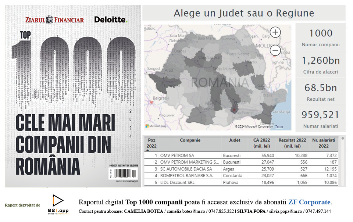Click the Top 1000 companii bold text
The height and width of the screenshot is (222, 353).
(x=154, y=202)
